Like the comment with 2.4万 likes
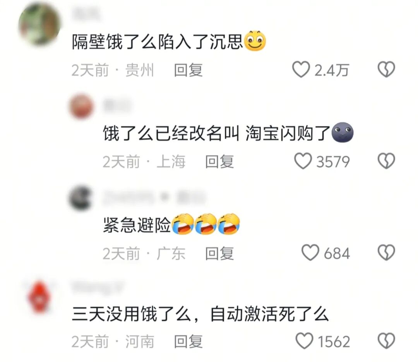418x362 pixels. tap(301, 70)
